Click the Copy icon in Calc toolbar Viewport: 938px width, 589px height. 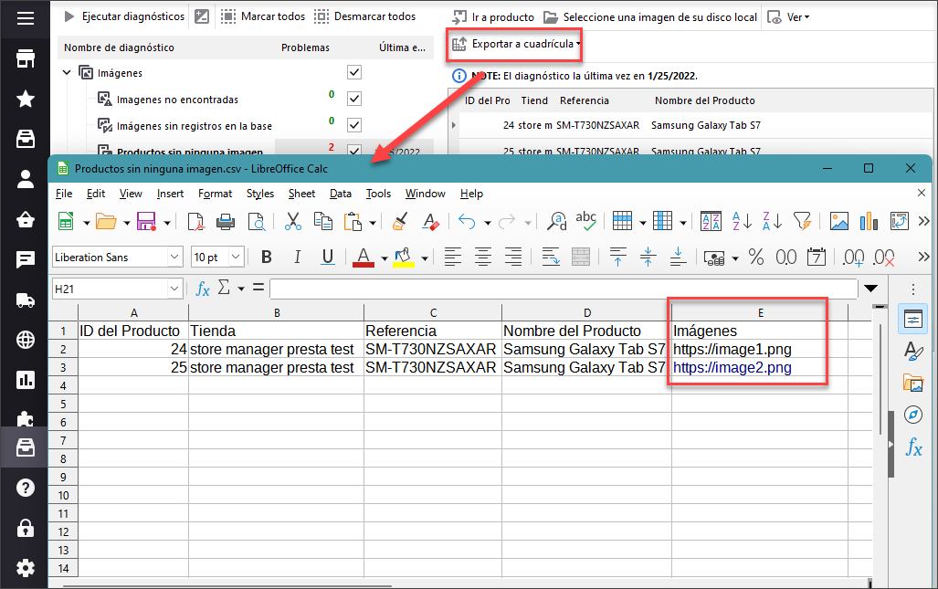(323, 221)
